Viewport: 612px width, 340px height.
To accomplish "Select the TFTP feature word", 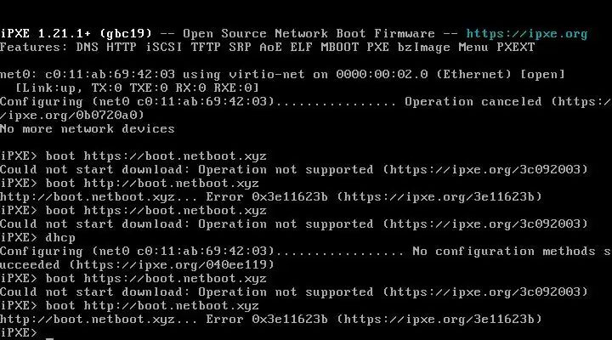I will coord(207,48).
